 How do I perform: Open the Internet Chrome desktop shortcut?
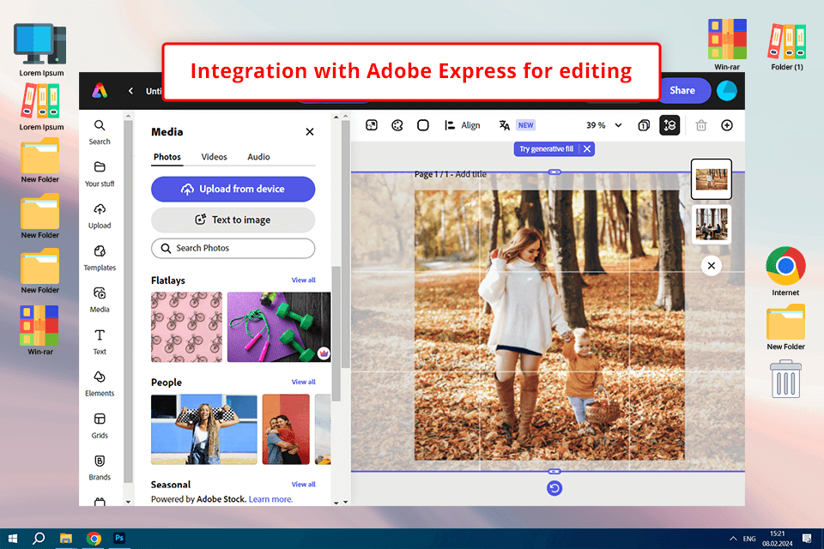785,271
